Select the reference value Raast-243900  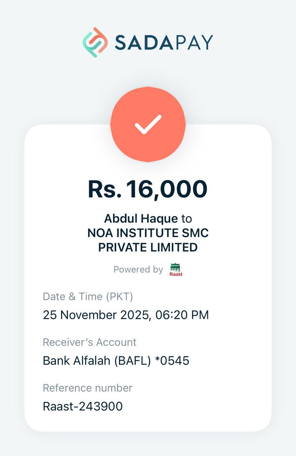pos(83,406)
